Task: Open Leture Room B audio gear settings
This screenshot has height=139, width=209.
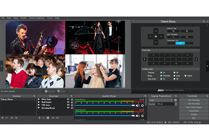Action: click(x=142, y=116)
